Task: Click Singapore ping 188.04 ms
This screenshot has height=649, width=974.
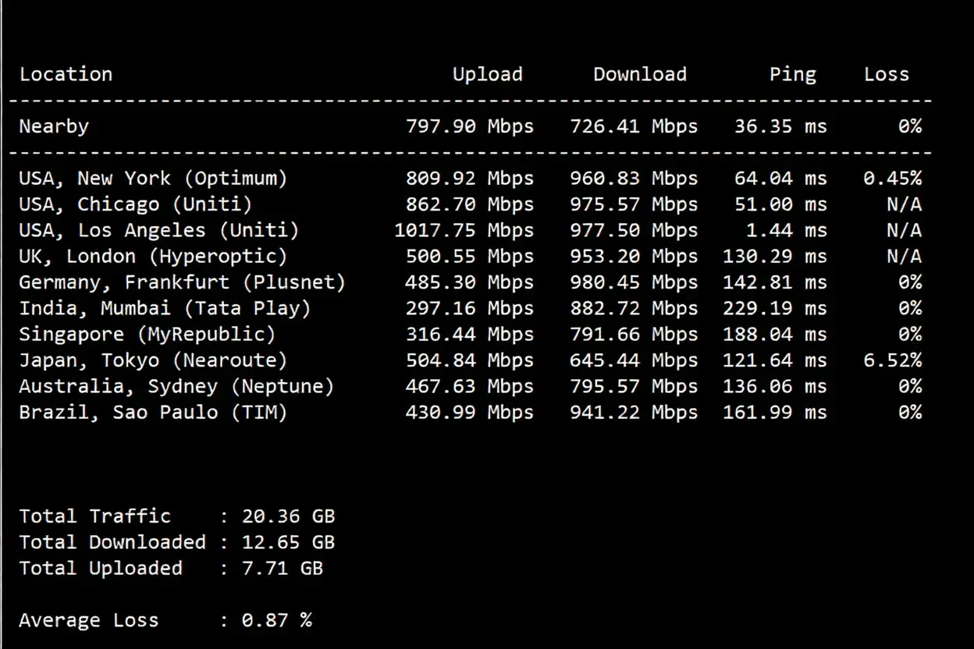Action: tap(775, 335)
